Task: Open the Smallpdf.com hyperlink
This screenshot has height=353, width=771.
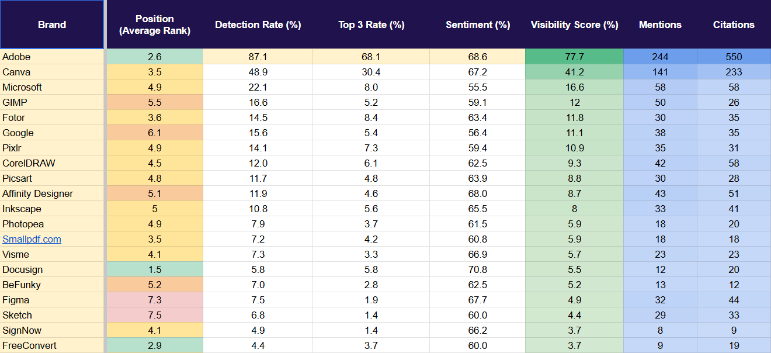Action: pyautogui.click(x=32, y=239)
